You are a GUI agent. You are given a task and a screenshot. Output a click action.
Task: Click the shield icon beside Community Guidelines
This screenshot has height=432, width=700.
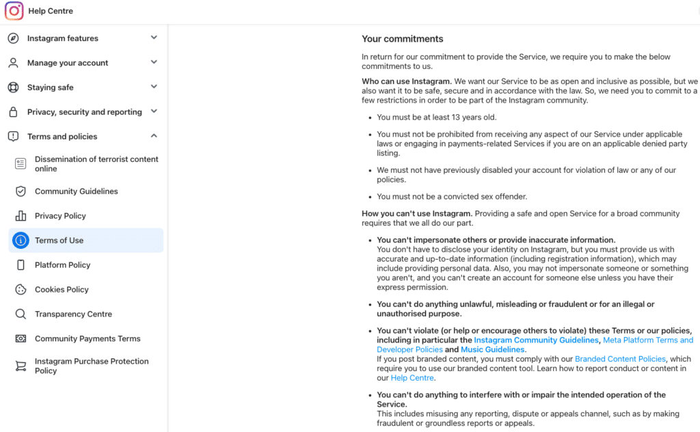21,191
